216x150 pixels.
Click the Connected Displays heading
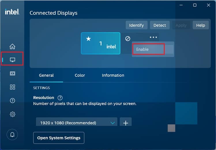53,13
